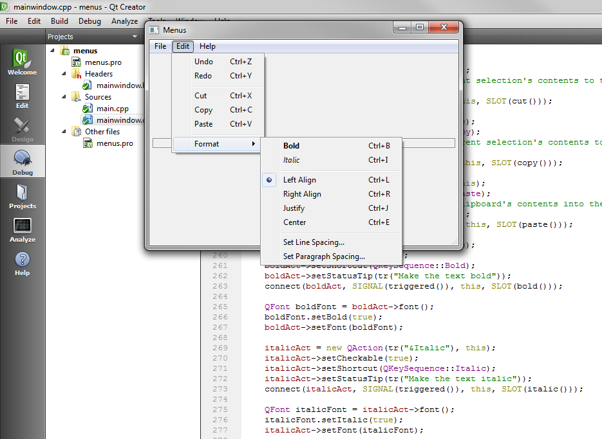The image size is (602, 439).
Task: Choose Paste from the Edit menu
Action: point(203,124)
